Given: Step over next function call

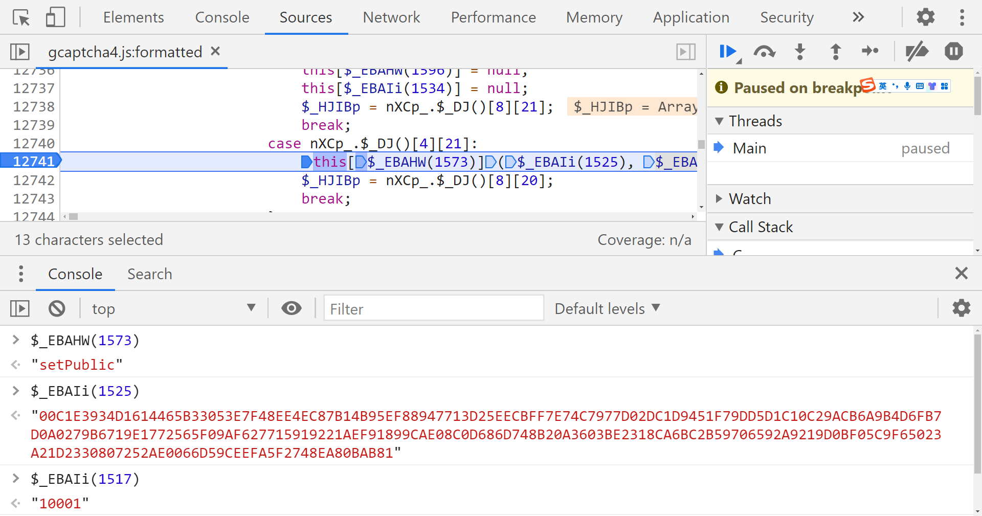Looking at the screenshot, I should tap(764, 52).
